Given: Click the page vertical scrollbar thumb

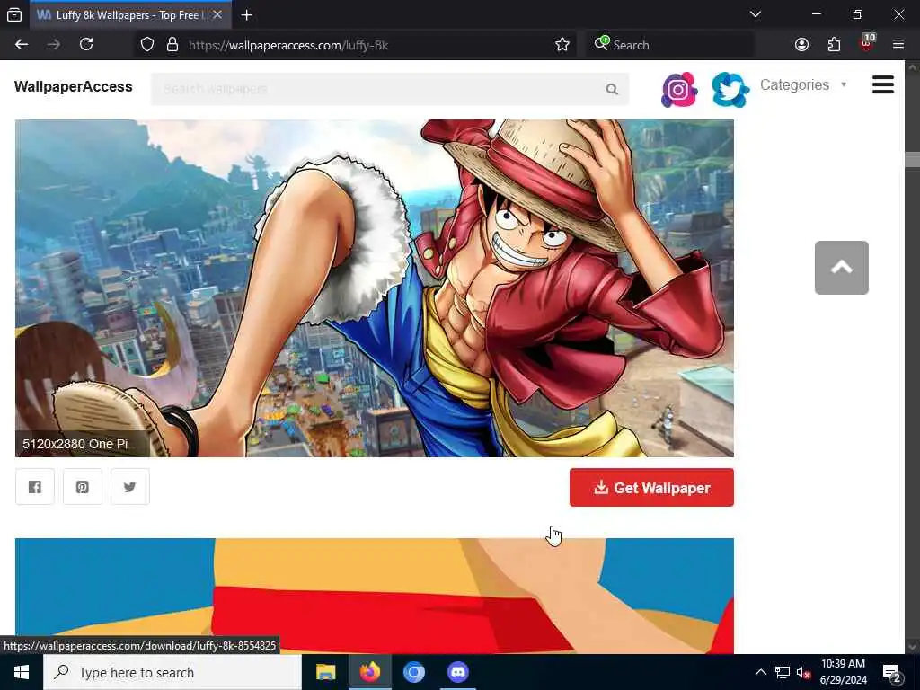Looking at the screenshot, I should pos(912,159).
